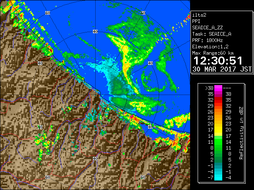Click the Max Range:60 km line
The image size is (254, 190).
pos(213,53)
